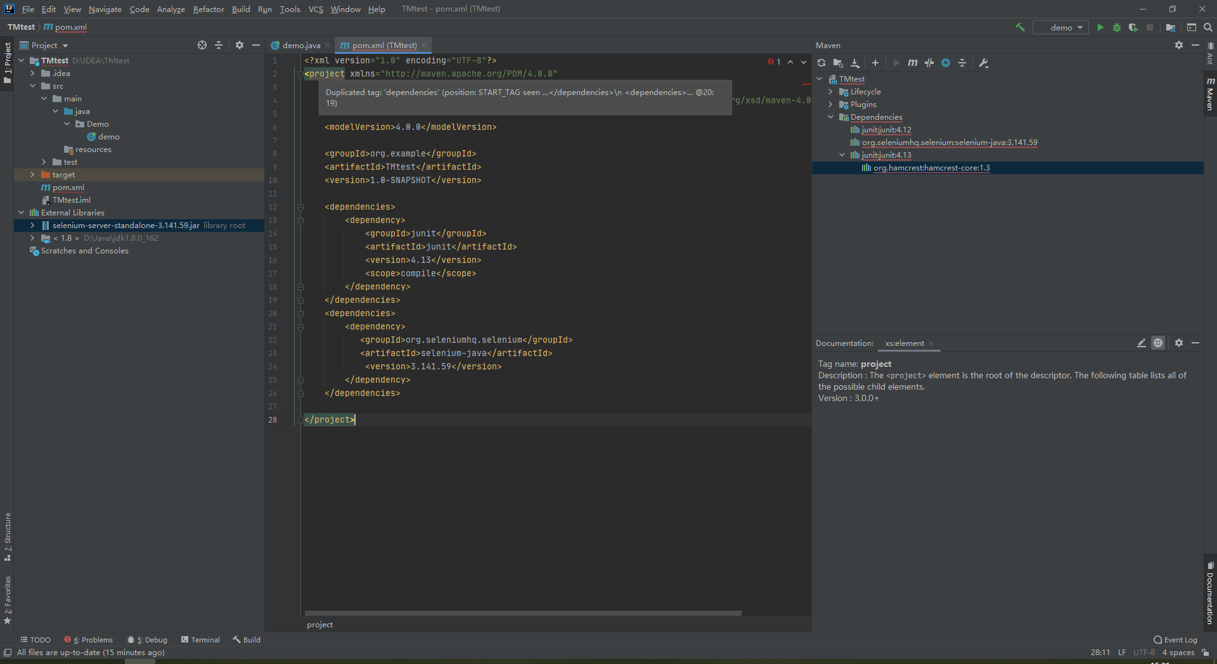Viewport: 1217px width, 664px height.
Task: Expand the target folder
Action: pyautogui.click(x=32, y=175)
